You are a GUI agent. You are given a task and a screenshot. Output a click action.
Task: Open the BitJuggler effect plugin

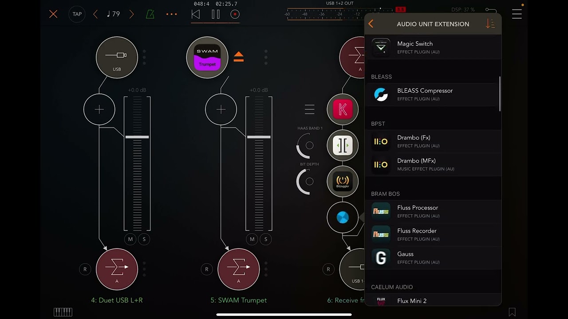[x=343, y=182]
